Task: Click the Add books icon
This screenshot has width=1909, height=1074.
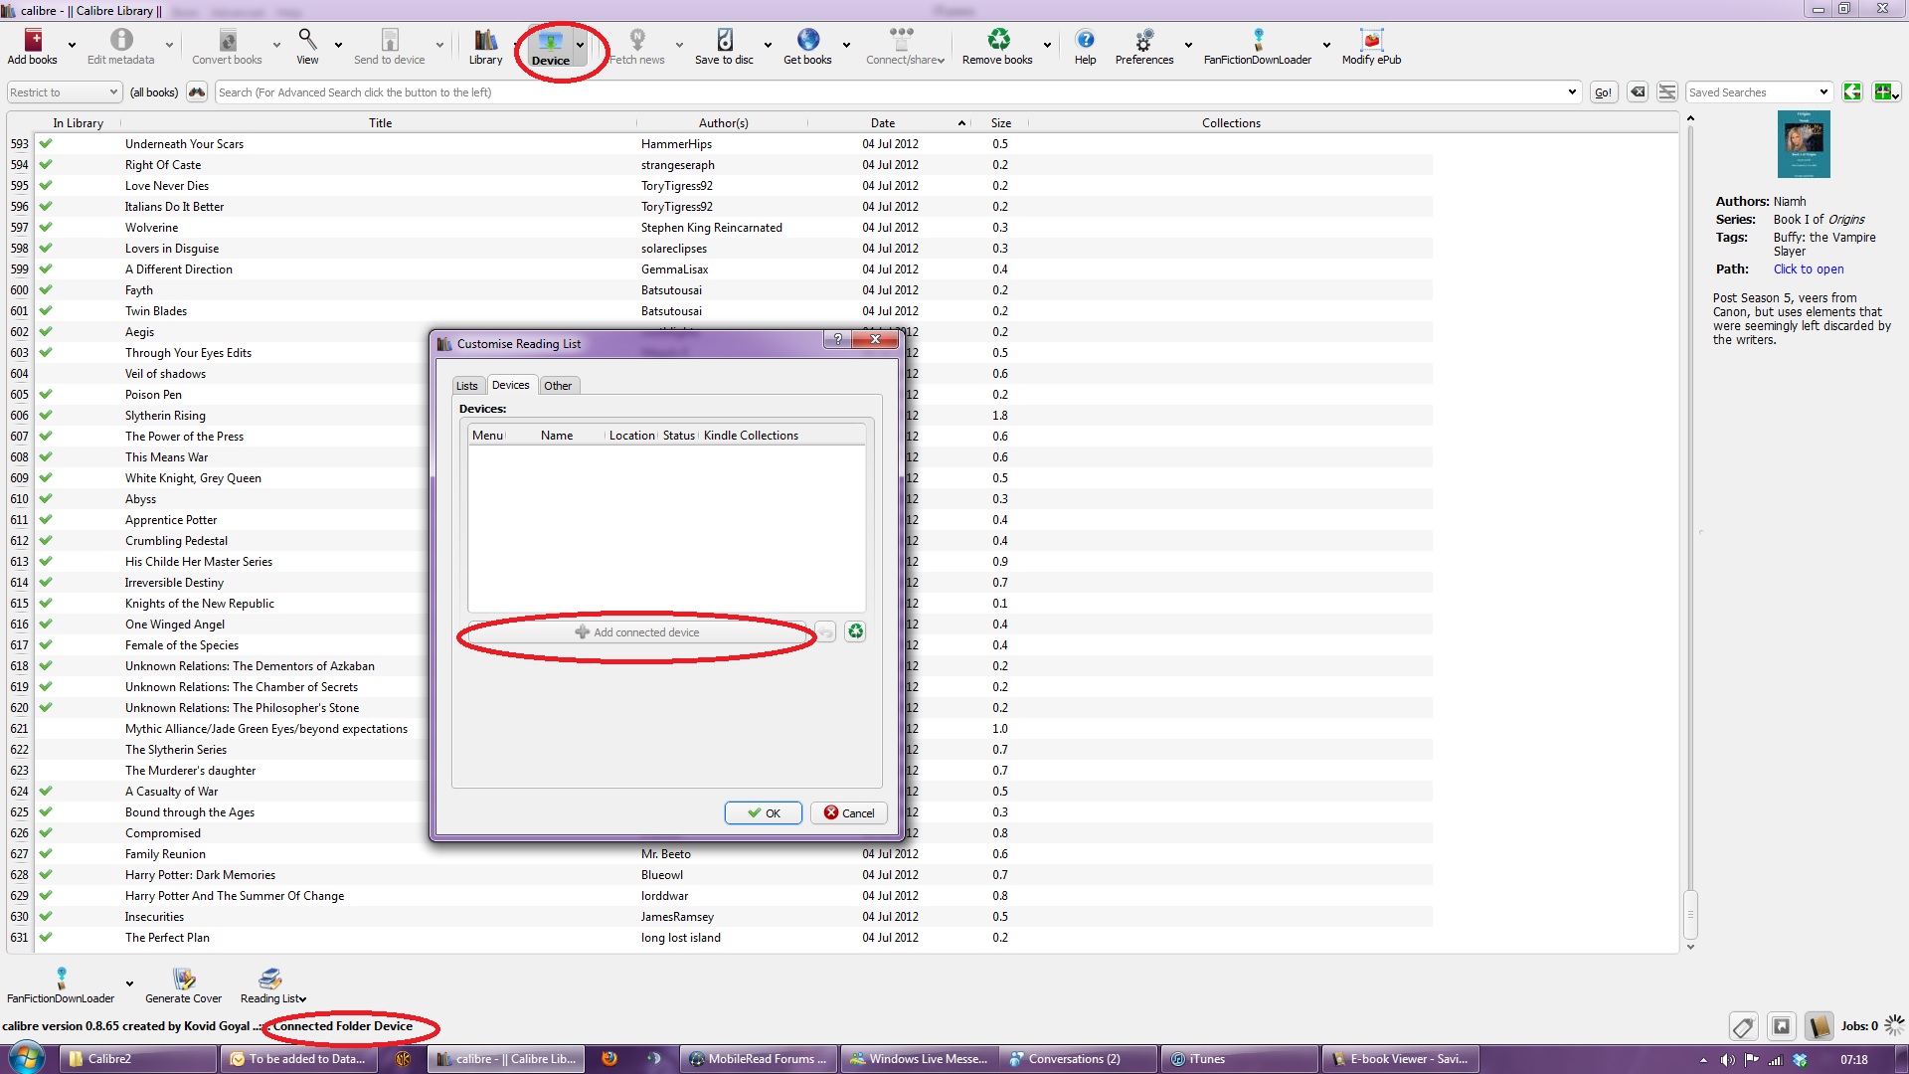Action: click(x=33, y=41)
